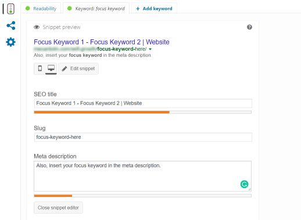Click the pencil icon on Edit snippet
The width and height of the screenshot is (301, 220).
tap(64, 68)
